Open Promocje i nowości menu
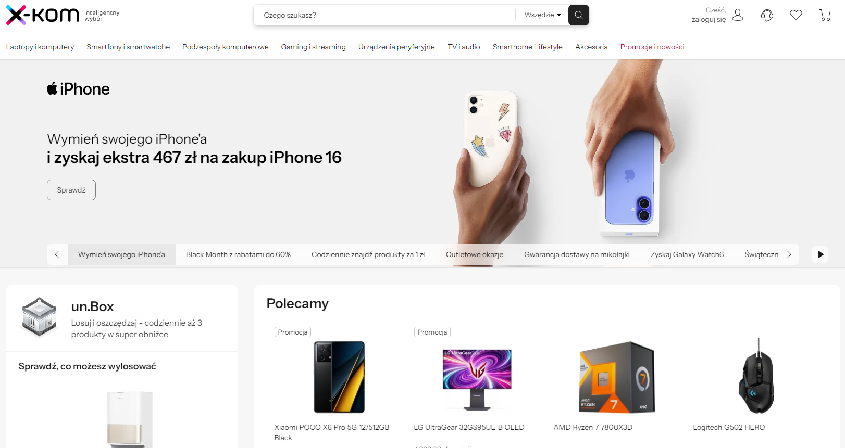Screen dimensions: 845x448 tap(652, 47)
